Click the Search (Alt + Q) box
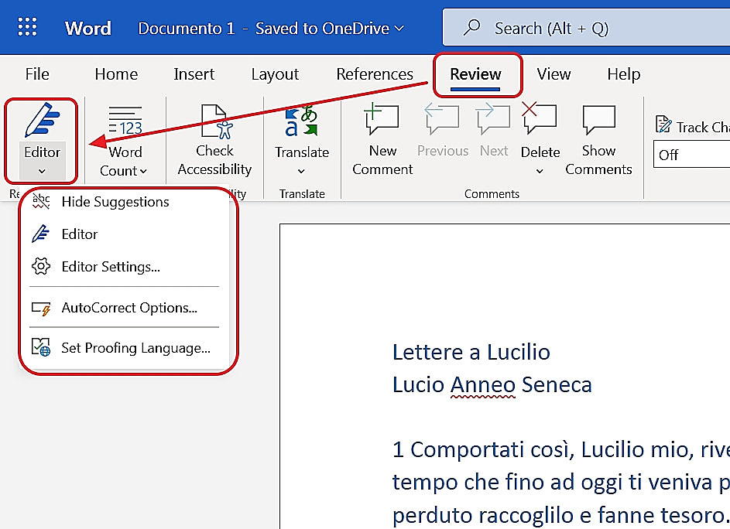 pyautogui.click(x=587, y=27)
